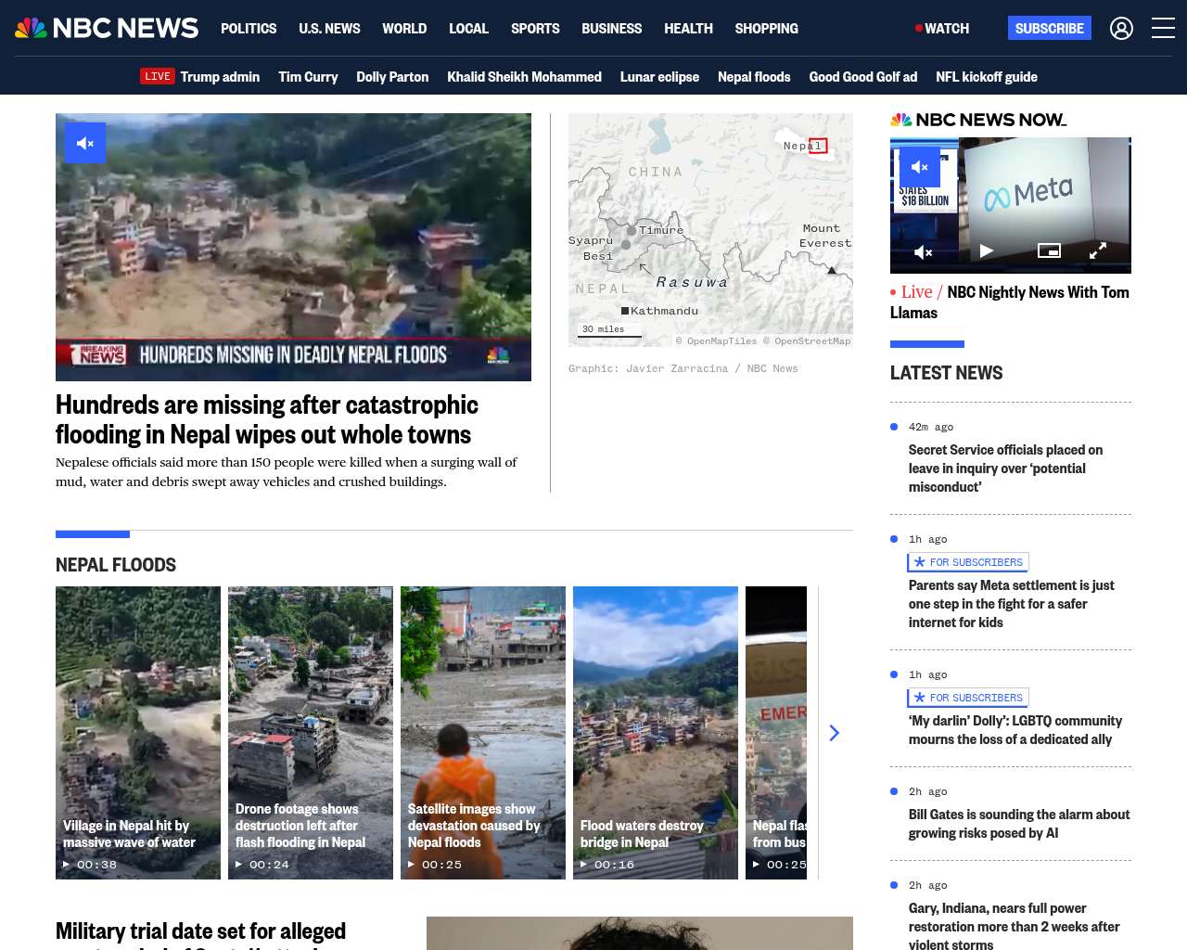Unmute NBC News Now player top-left button

pos(920,167)
